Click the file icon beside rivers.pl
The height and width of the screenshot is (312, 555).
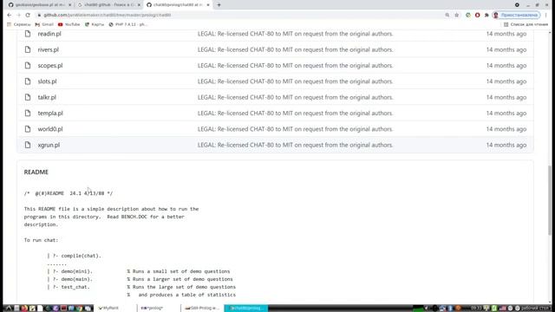click(x=28, y=49)
